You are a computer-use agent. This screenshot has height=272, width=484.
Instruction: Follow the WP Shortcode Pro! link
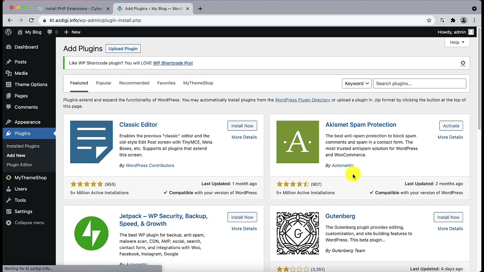click(x=173, y=63)
